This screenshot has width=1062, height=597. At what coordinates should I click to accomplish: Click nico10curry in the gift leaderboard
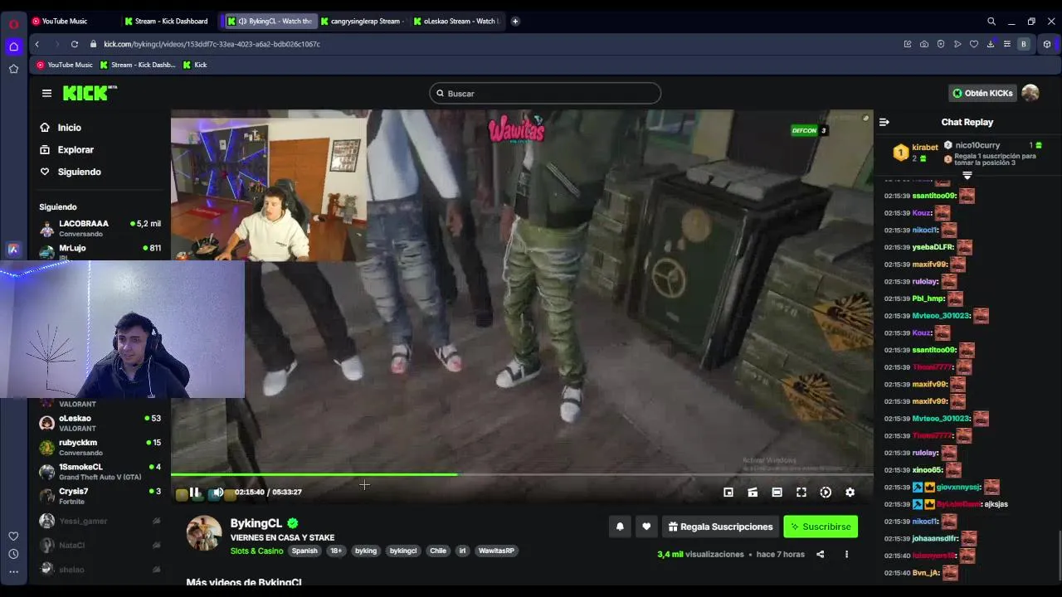(977, 145)
